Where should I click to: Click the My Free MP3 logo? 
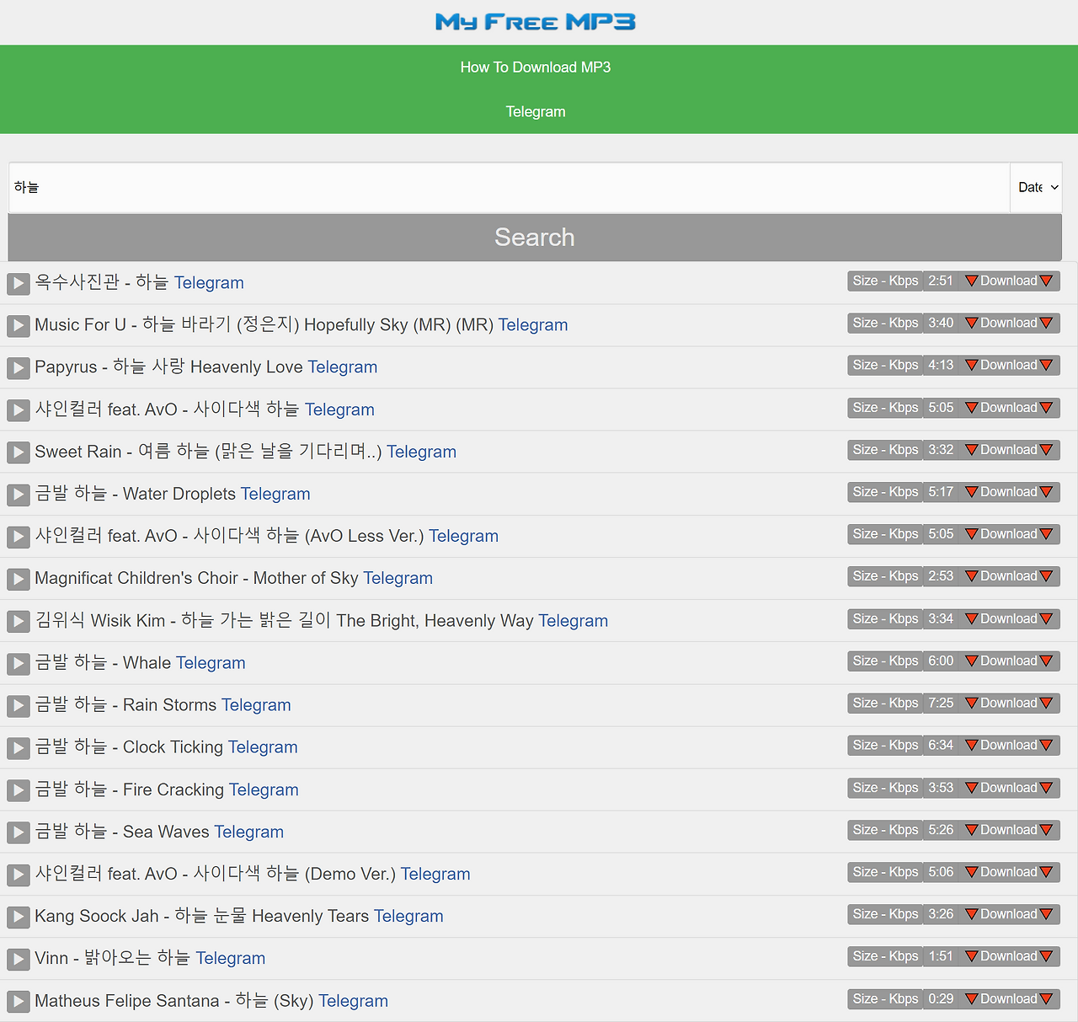(x=535, y=22)
